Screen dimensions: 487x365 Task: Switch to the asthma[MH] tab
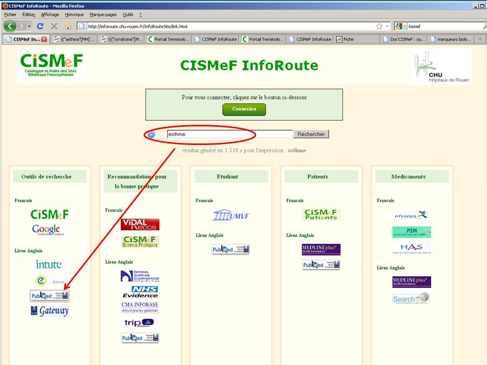[x=74, y=39]
